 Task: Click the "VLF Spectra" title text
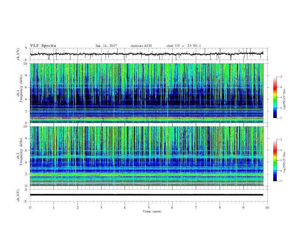pyautogui.click(x=43, y=46)
